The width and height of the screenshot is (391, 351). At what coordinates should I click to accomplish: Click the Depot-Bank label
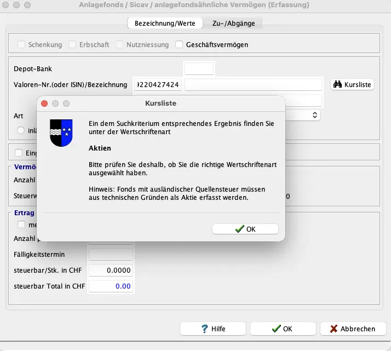(x=33, y=68)
